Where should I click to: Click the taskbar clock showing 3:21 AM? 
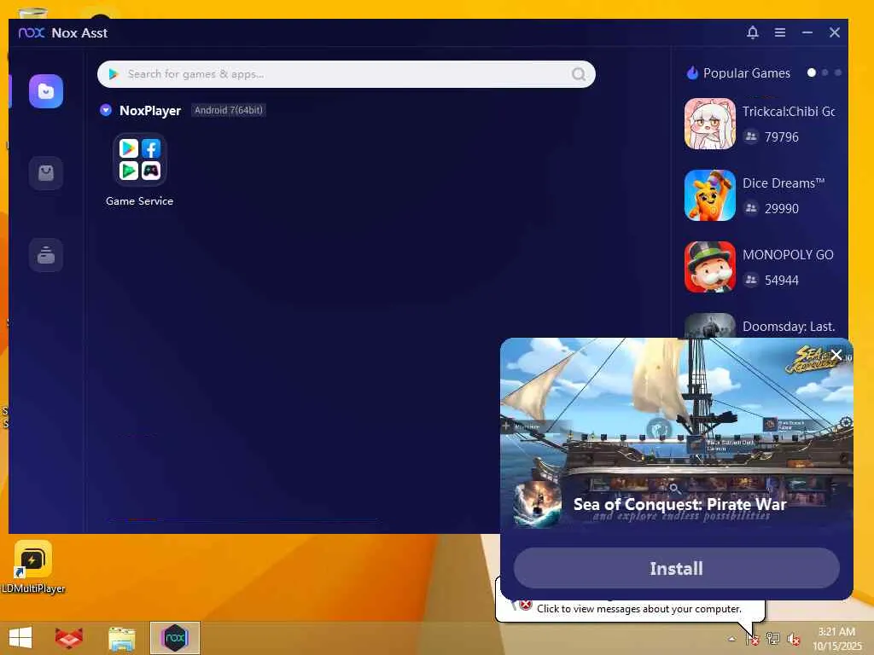[836, 639]
